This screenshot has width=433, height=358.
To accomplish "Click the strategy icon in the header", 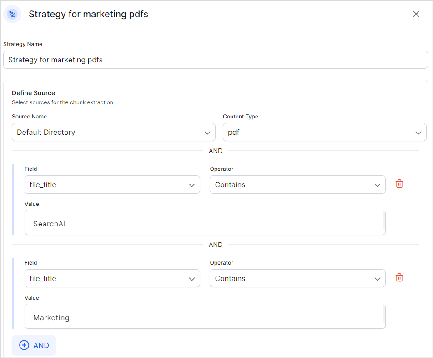I will pos(12,14).
